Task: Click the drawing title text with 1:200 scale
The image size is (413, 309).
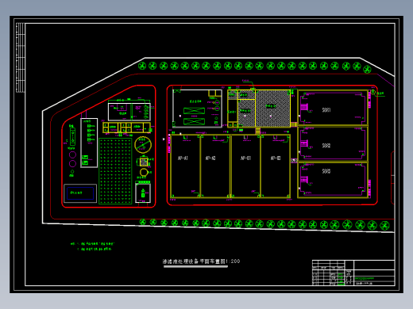Action: [201, 261]
